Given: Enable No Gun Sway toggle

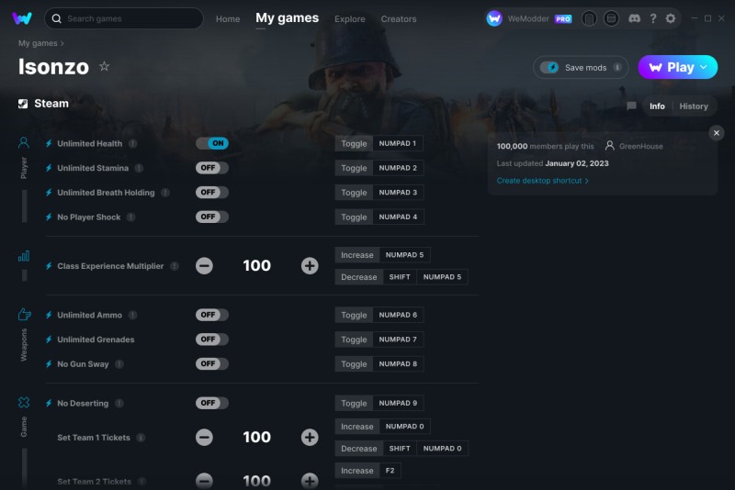Looking at the screenshot, I should tap(212, 363).
